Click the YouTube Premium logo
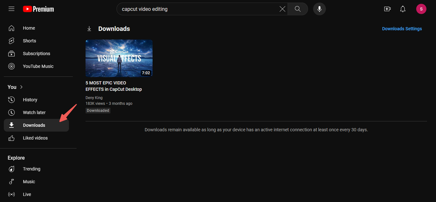The height and width of the screenshot is (202, 436). click(38, 9)
